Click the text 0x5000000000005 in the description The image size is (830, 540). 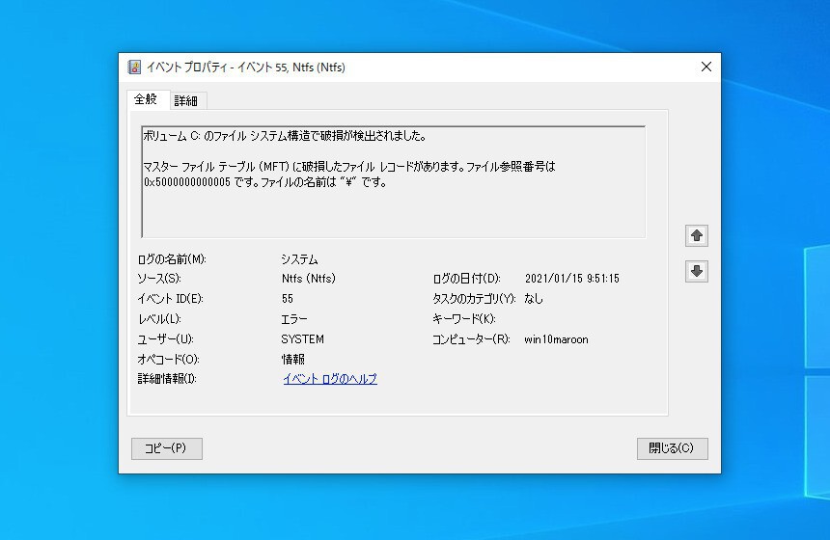click(187, 182)
